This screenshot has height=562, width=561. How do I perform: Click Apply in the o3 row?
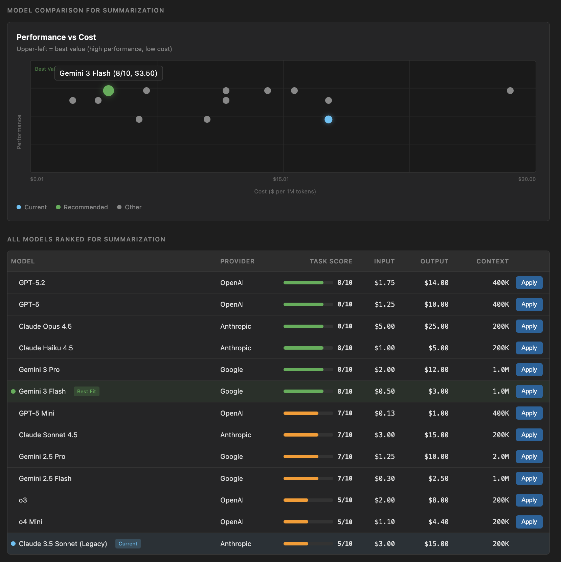(x=529, y=500)
